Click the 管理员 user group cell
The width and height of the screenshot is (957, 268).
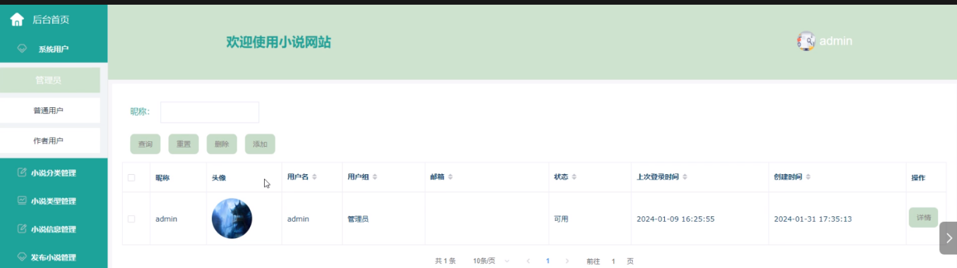(x=358, y=219)
